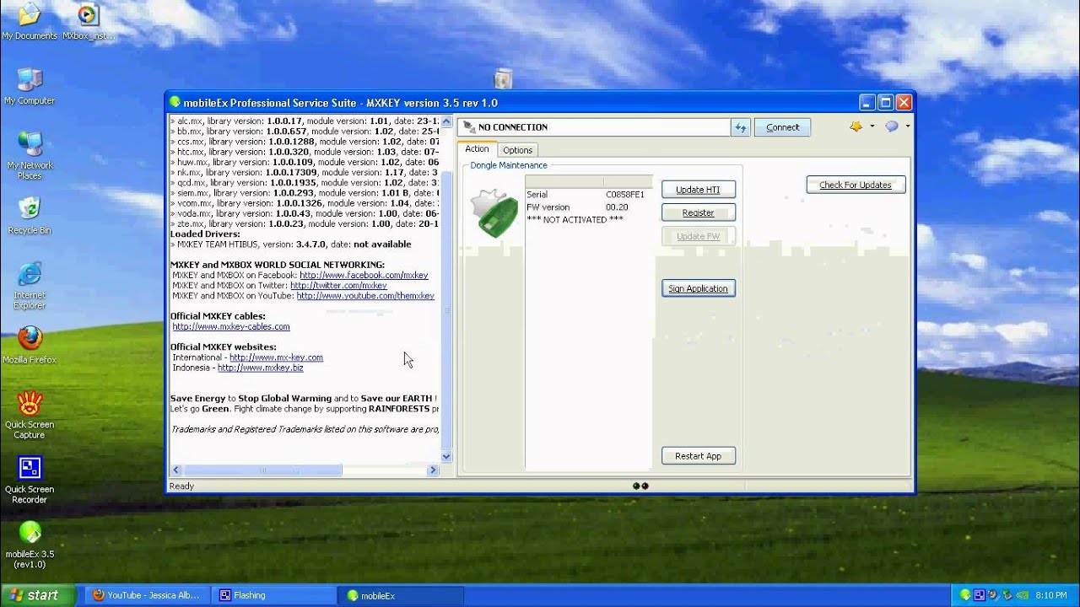
Task: Open the mobileEx taskbar item
Action: tap(399, 595)
